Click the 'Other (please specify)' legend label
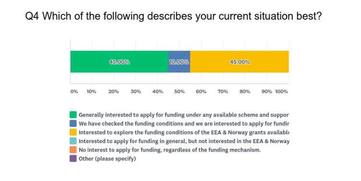The image size is (361, 181). pyautogui.click(x=107, y=158)
